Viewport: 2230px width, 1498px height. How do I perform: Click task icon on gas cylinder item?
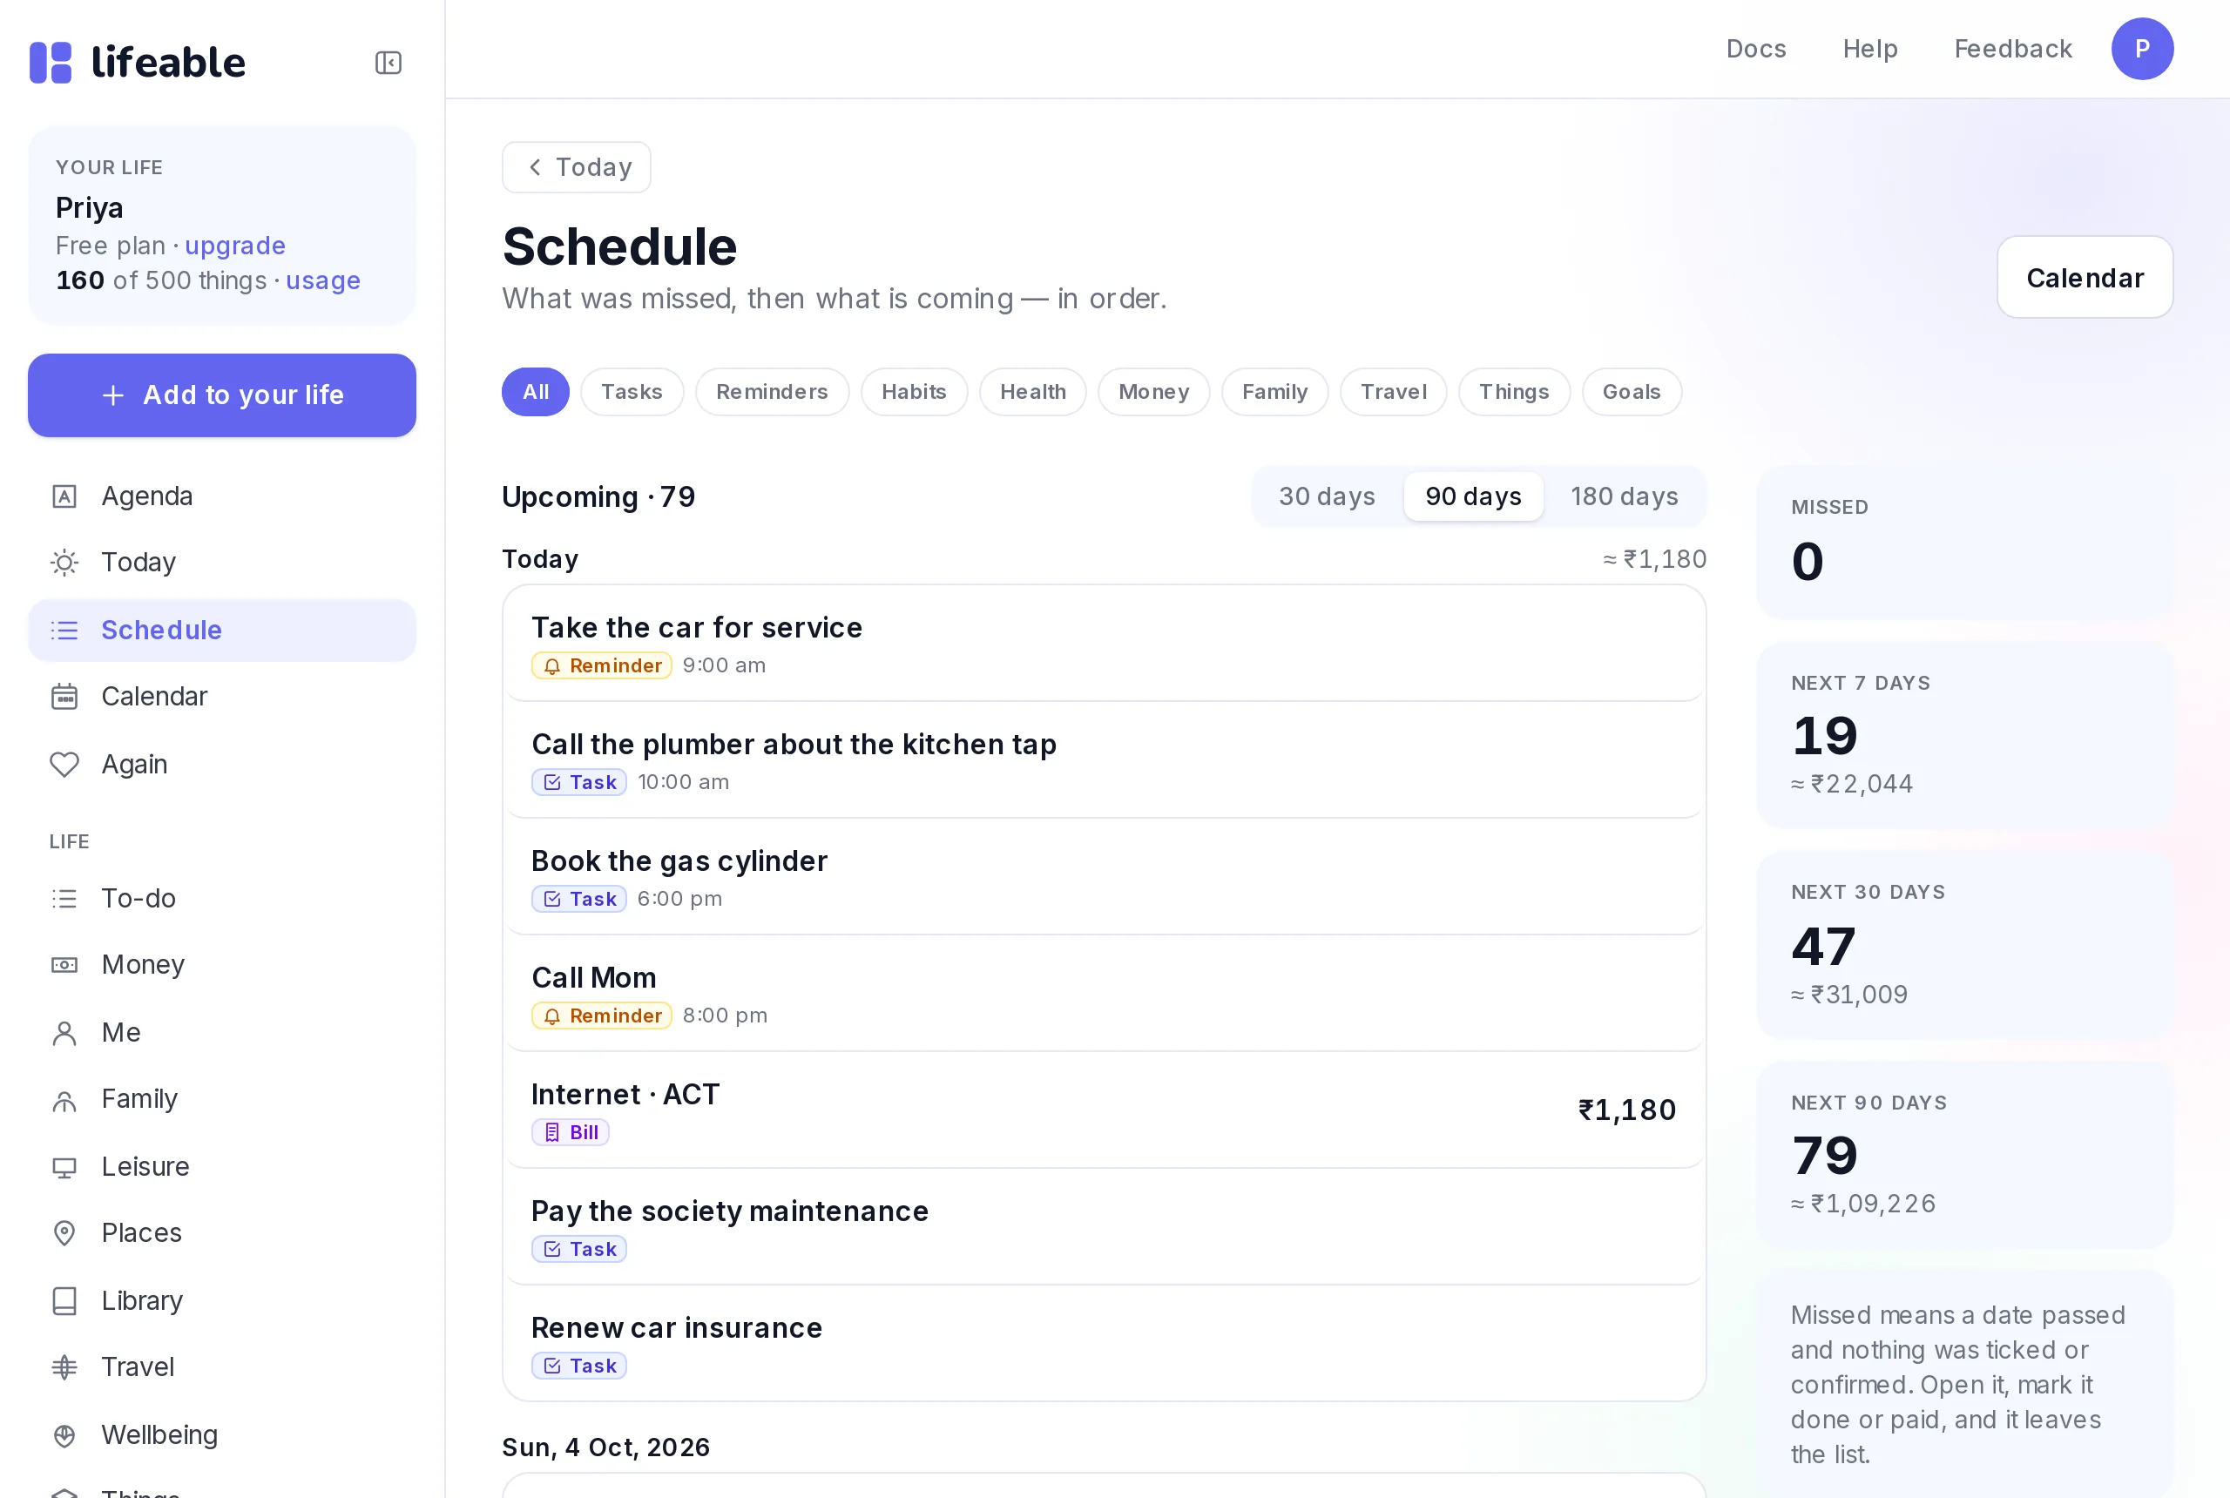(x=552, y=899)
